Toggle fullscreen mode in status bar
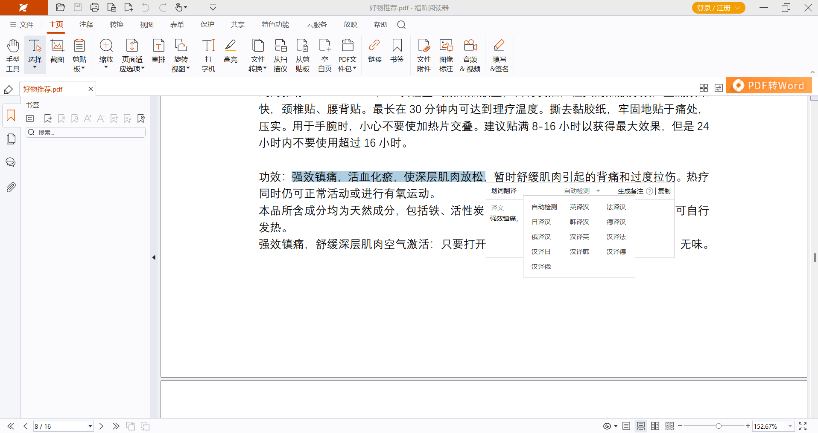818x433 pixels. click(x=803, y=426)
